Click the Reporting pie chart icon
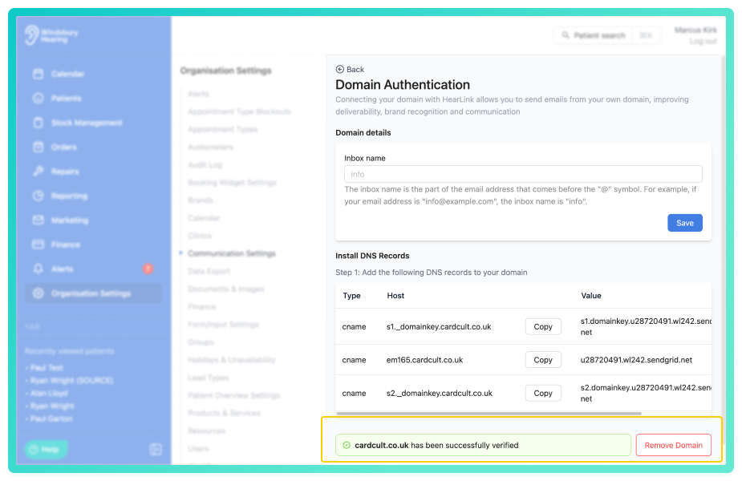The height and width of the screenshot is (481, 742). pos(39,196)
